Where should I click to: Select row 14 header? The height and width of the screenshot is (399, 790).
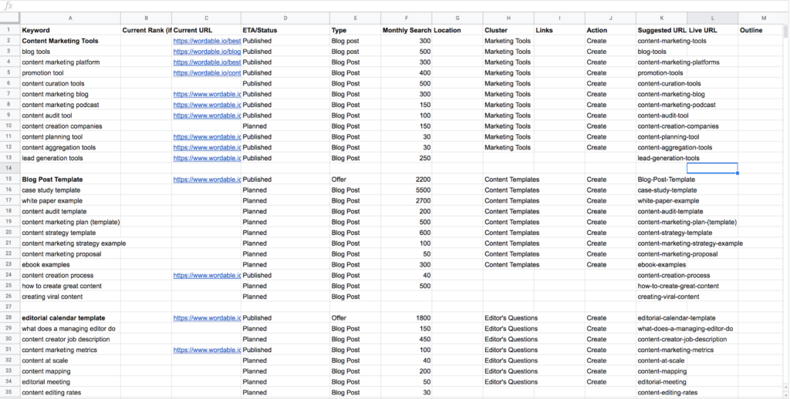pyautogui.click(x=9, y=169)
